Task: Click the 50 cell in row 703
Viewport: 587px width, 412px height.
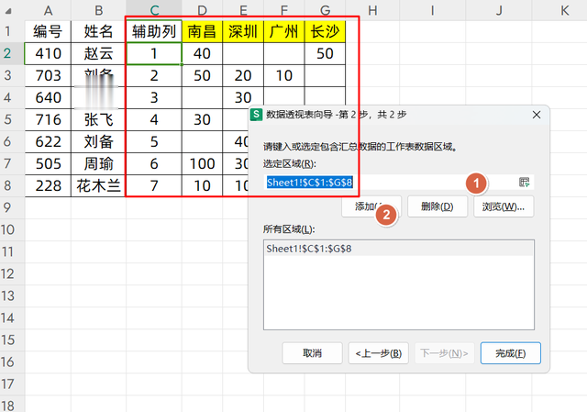Action: (202, 75)
